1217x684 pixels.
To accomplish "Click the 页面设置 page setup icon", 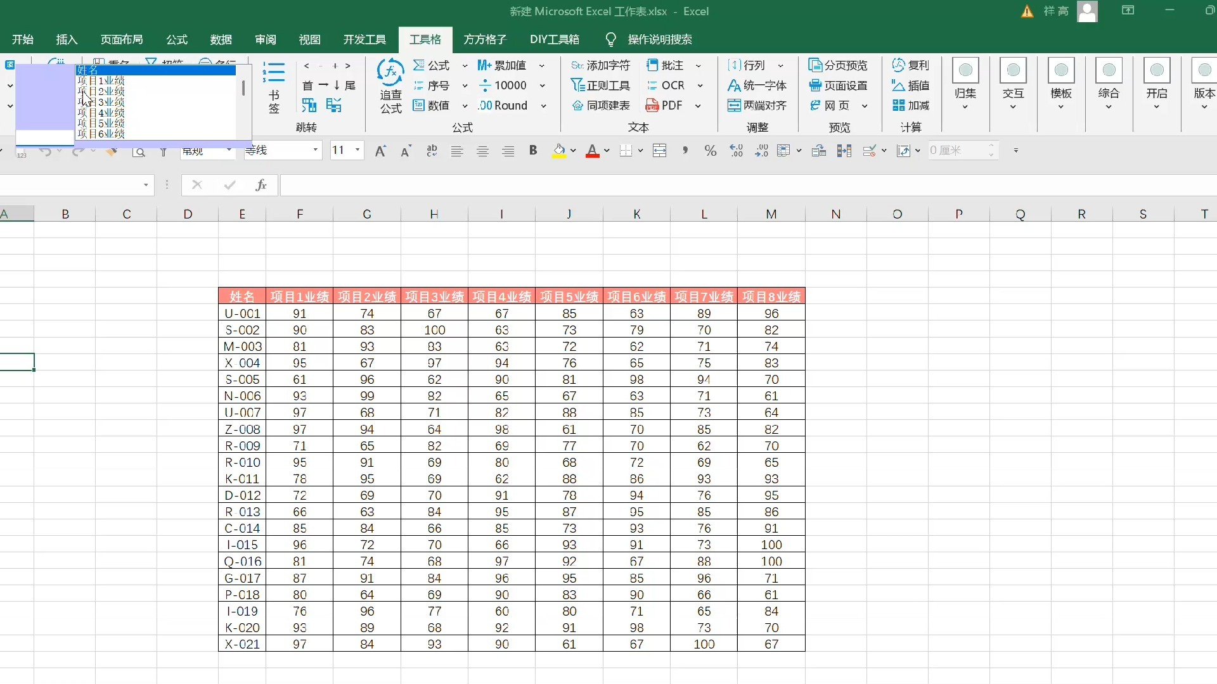I will click(x=815, y=85).
